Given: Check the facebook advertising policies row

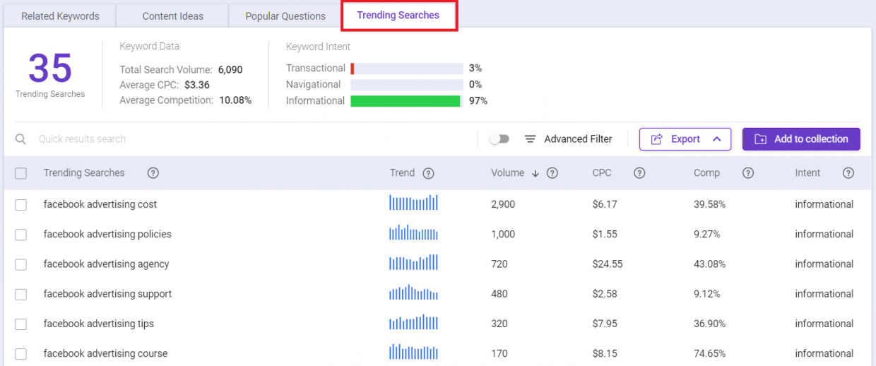Looking at the screenshot, I should pyautogui.click(x=21, y=235).
